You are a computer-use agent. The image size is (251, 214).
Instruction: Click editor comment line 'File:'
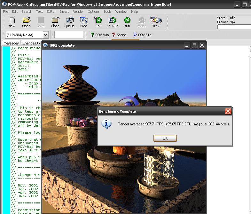pos(23,55)
